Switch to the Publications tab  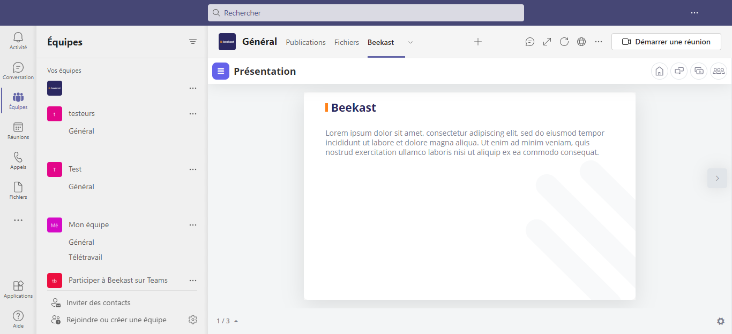click(306, 42)
